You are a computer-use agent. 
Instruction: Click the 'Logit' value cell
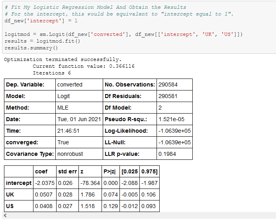coord(79,96)
